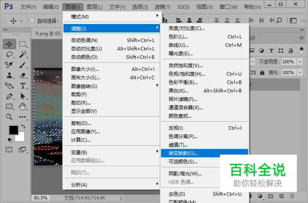This screenshot has height=203, width=308.
Task: Select the Paint Bucket tool
Action: point(9,86)
